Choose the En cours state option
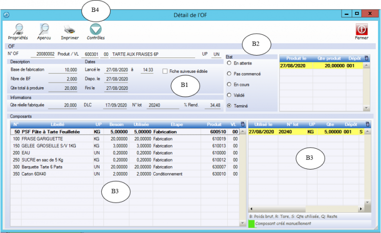This screenshot has width=381, height=233. pos(229,84)
